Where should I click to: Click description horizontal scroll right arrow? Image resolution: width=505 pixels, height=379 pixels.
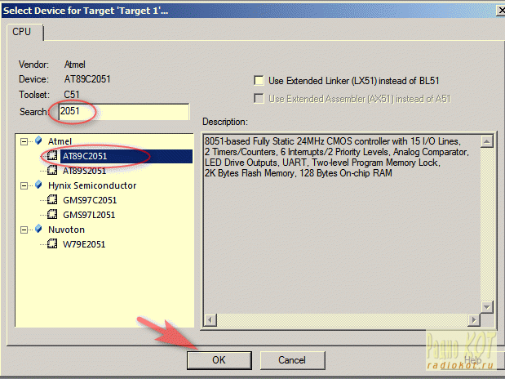tap(474, 320)
